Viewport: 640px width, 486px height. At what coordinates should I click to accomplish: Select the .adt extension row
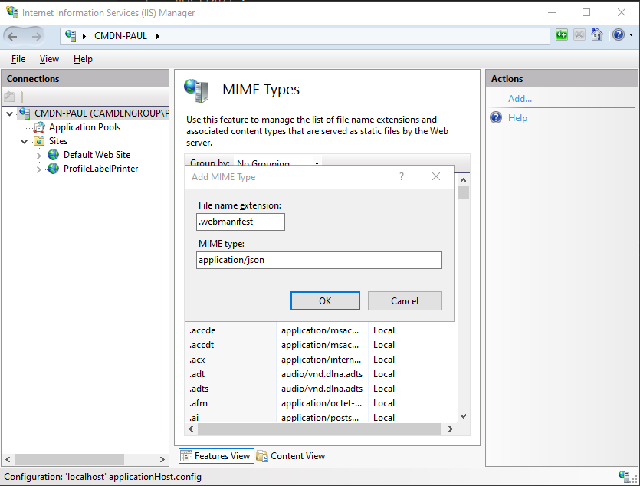point(321,374)
